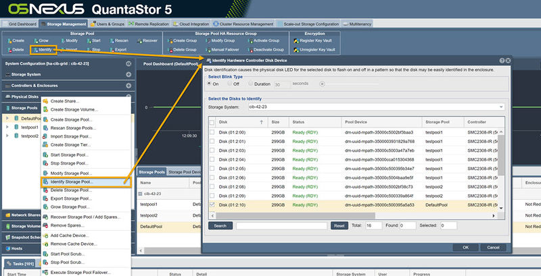Click the Identify toolbar button
The image size is (541, 276).
43,50
